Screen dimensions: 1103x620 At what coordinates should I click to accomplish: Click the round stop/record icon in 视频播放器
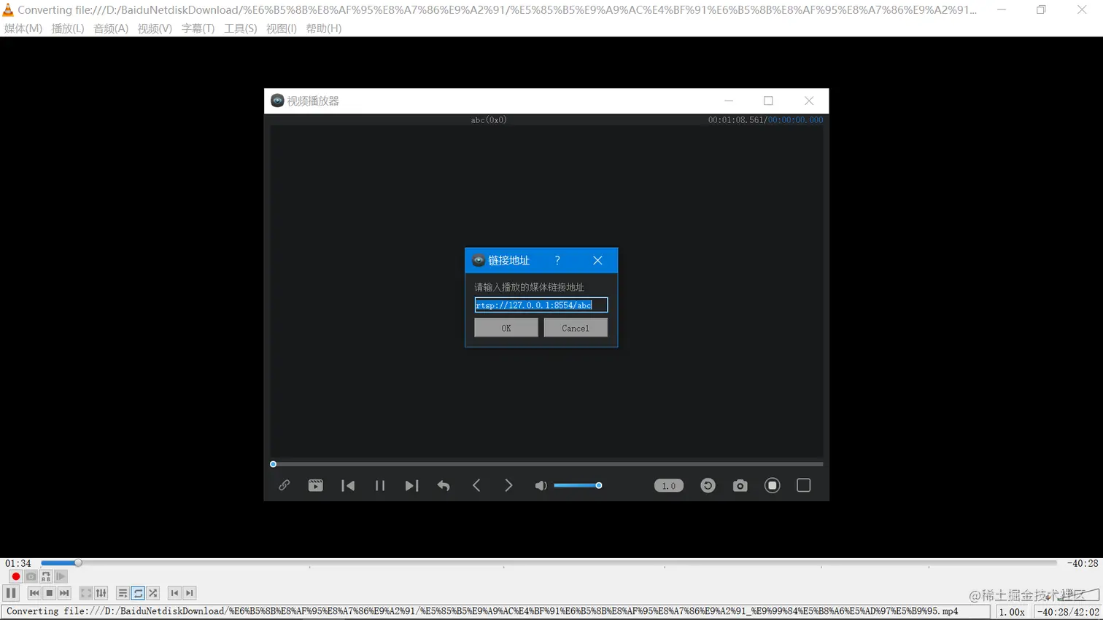tap(772, 485)
